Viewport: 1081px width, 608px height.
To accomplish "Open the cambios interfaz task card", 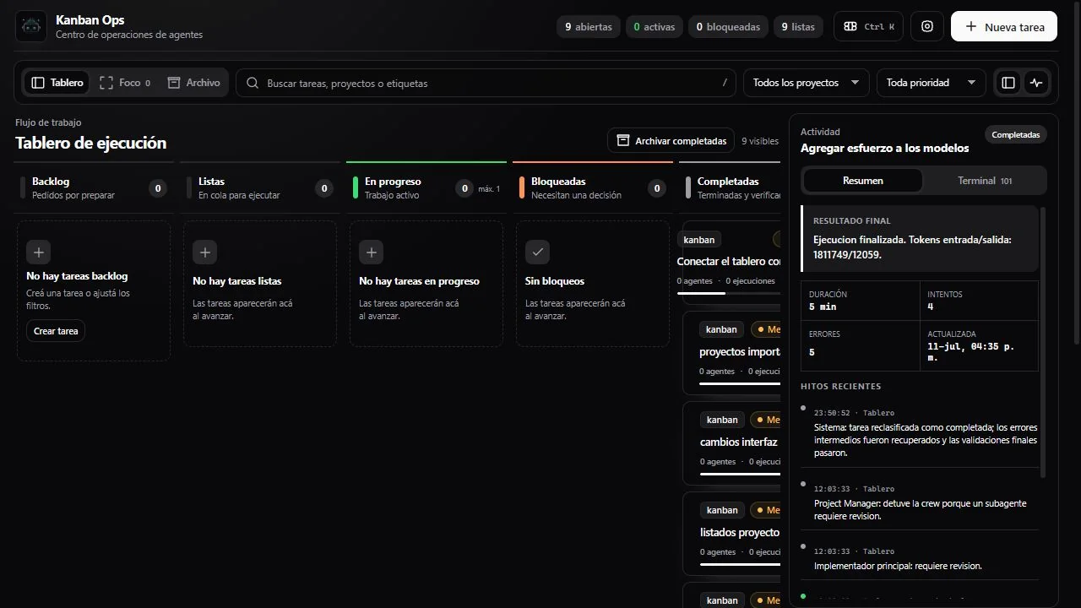I will pos(731,443).
